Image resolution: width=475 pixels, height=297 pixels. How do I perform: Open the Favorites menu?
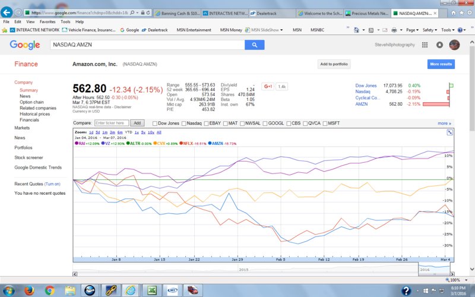click(x=47, y=22)
